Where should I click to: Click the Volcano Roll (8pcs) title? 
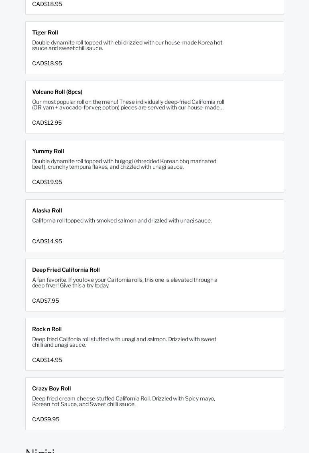click(57, 92)
